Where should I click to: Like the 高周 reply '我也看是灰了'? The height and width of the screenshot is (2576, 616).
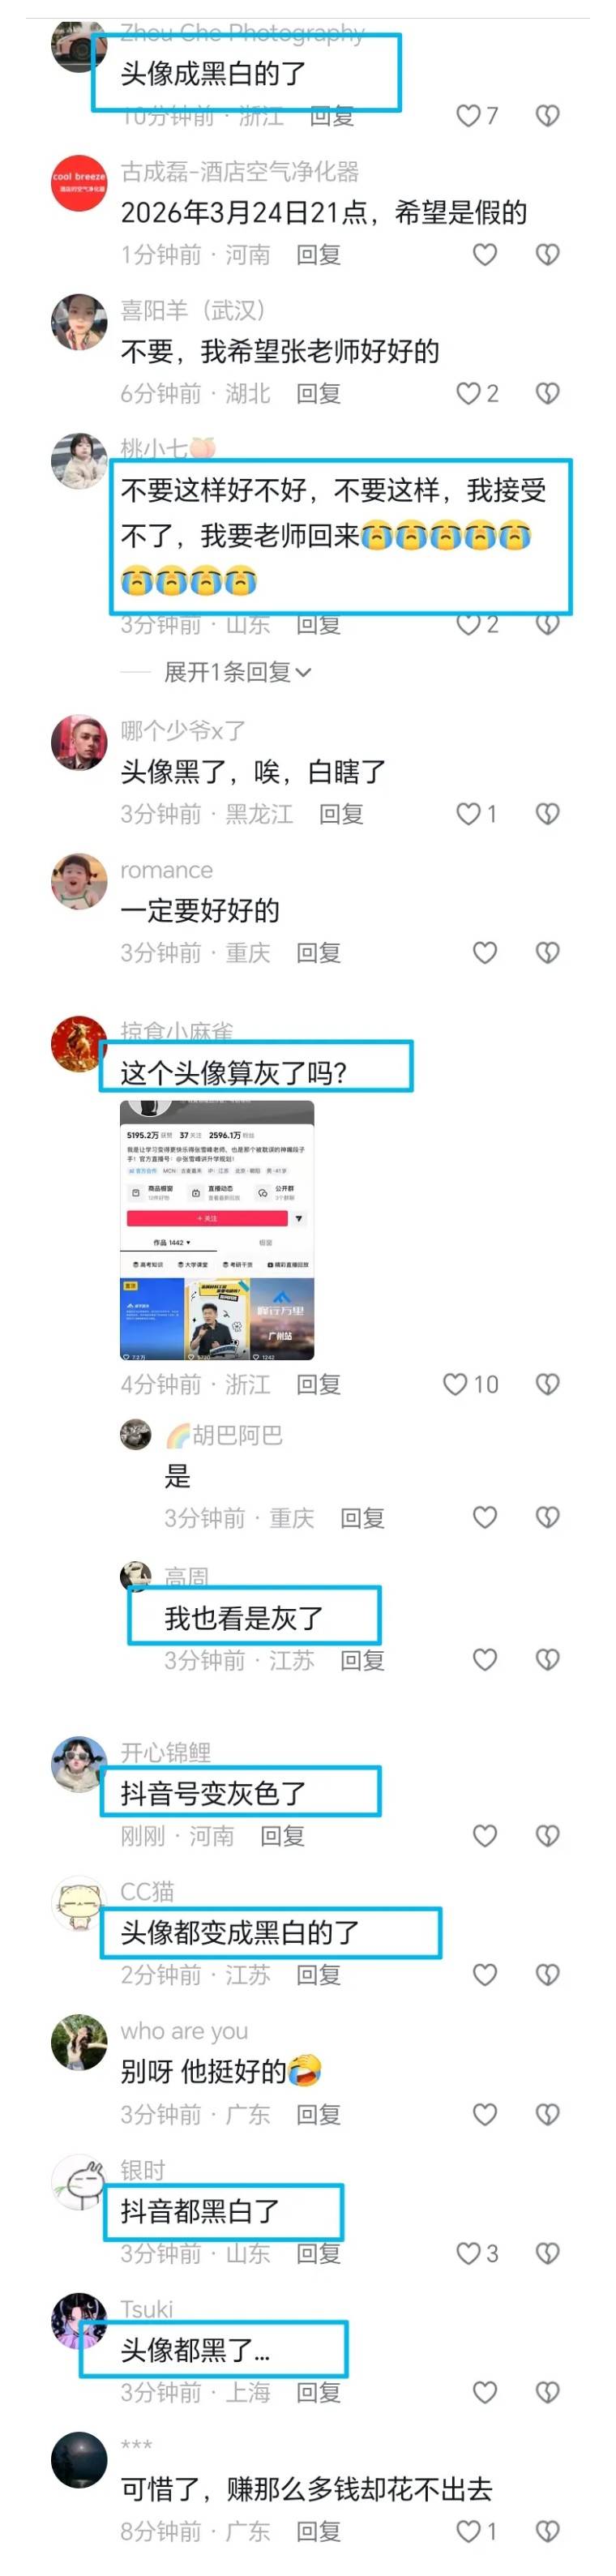pyautogui.click(x=485, y=1660)
